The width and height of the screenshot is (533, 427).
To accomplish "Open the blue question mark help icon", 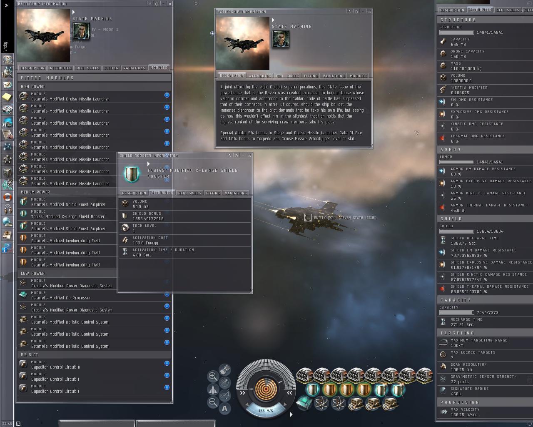I will [x=7, y=247].
